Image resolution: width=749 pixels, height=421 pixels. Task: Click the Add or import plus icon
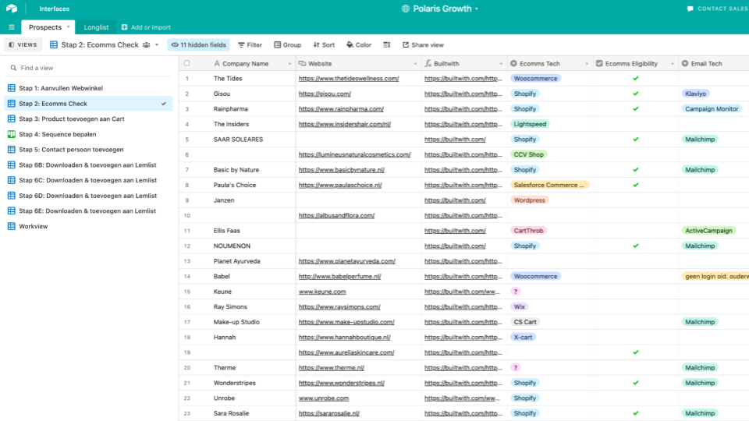pyautogui.click(x=124, y=27)
